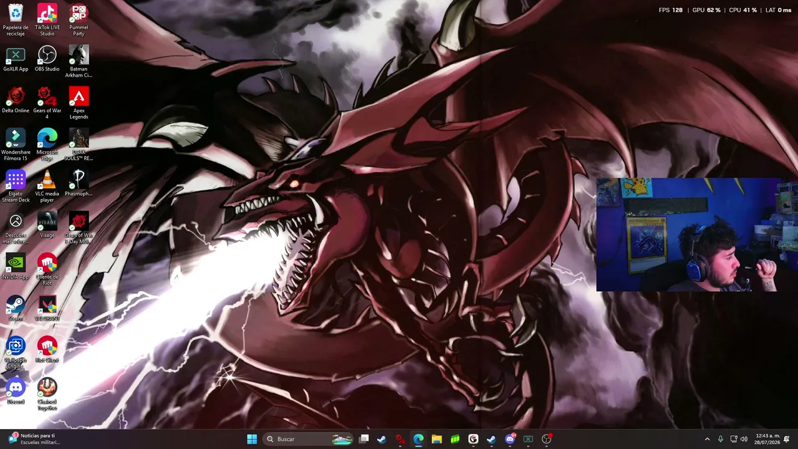Select the NVIDIA App desktop shortcut
The height and width of the screenshot is (449, 798).
pyautogui.click(x=16, y=268)
